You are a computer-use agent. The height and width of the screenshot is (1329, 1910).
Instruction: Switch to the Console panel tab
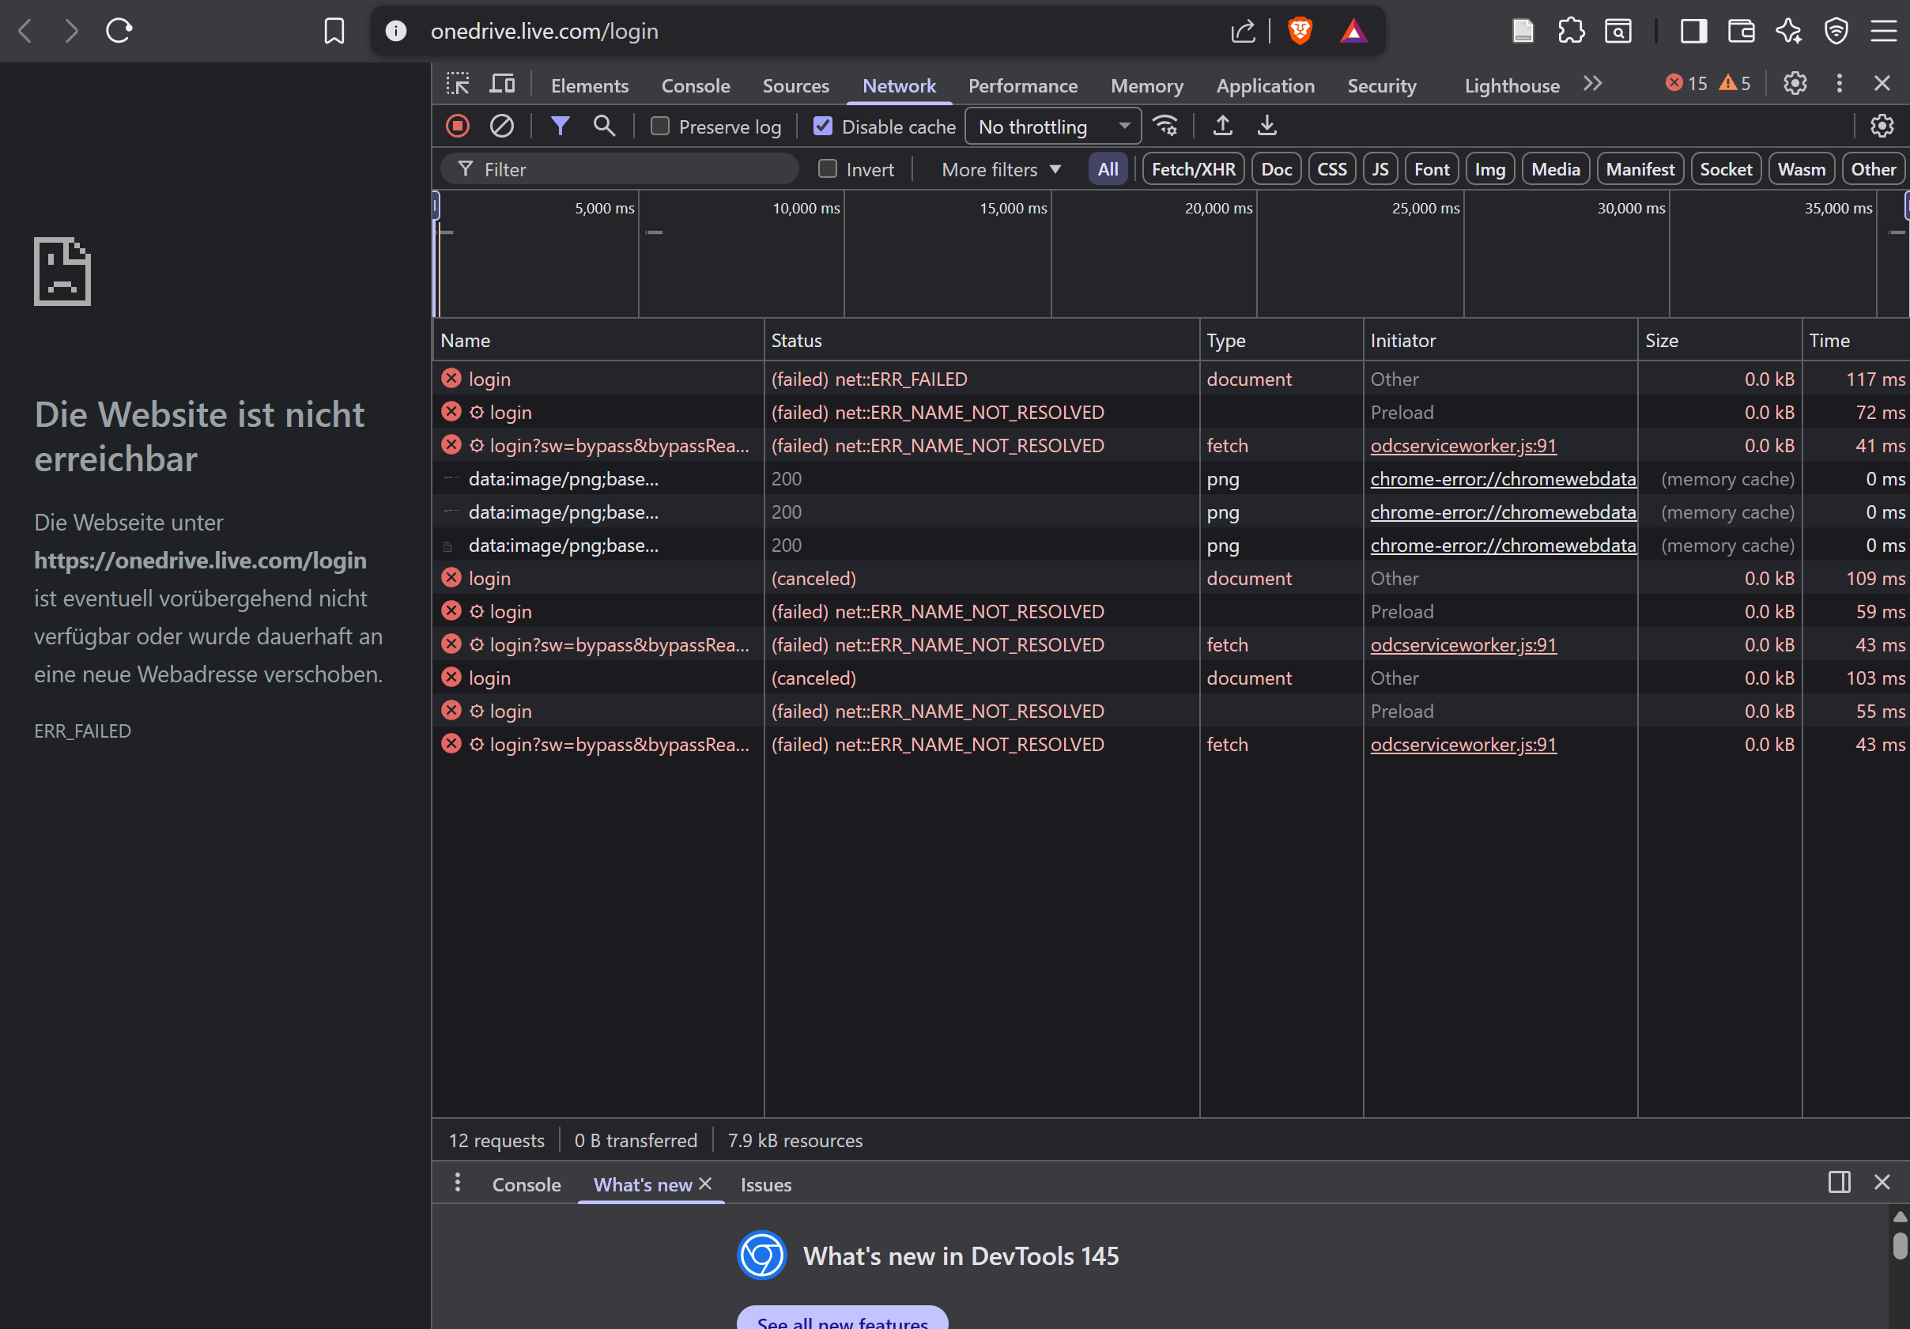click(696, 85)
